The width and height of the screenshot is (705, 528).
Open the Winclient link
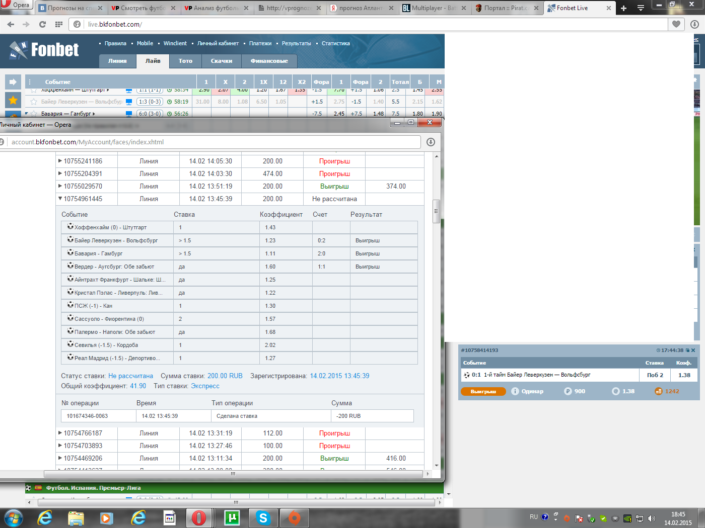pyautogui.click(x=175, y=43)
